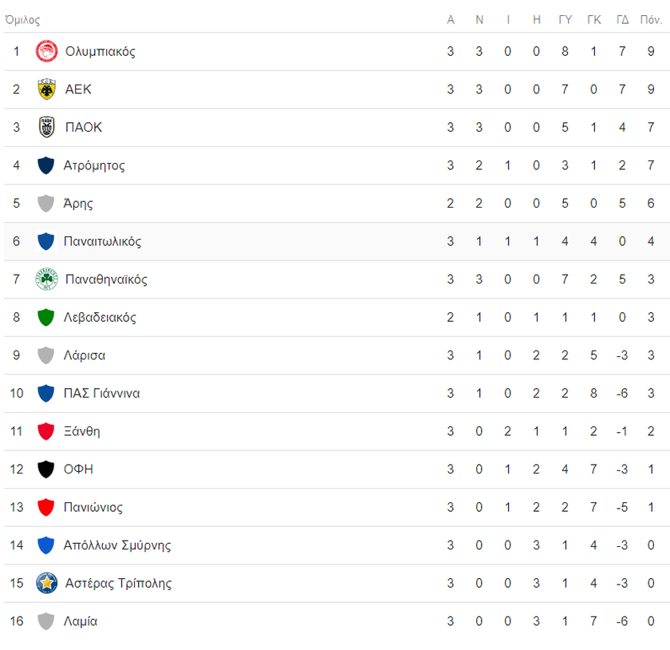Click the Αστέρας Τρίπολης star logo

[46, 583]
